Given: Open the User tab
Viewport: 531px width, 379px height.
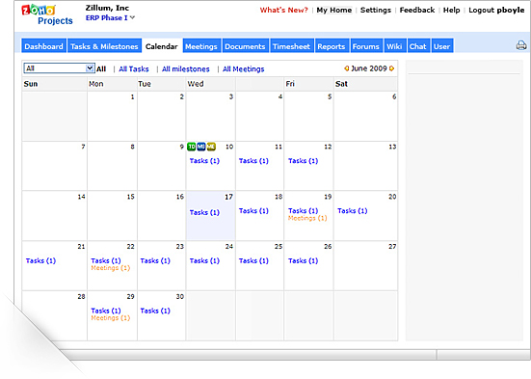Looking at the screenshot, I should tap(442, 46).
